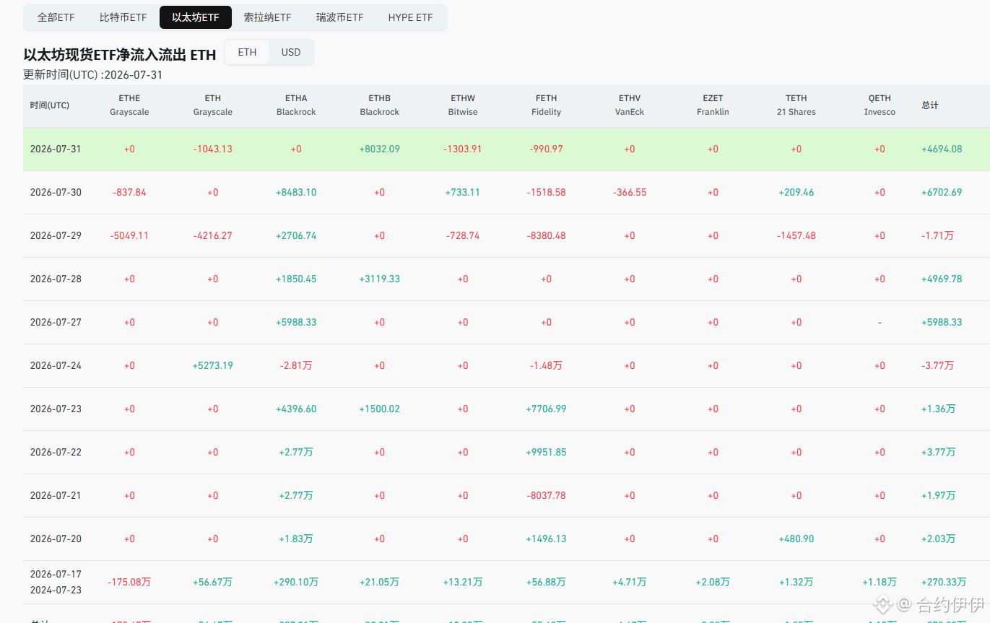
Task: Click the ETHA Blackrock column header
Action: tap(296, 105)
